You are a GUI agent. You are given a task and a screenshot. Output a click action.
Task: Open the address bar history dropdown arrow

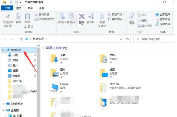point(121,39)
